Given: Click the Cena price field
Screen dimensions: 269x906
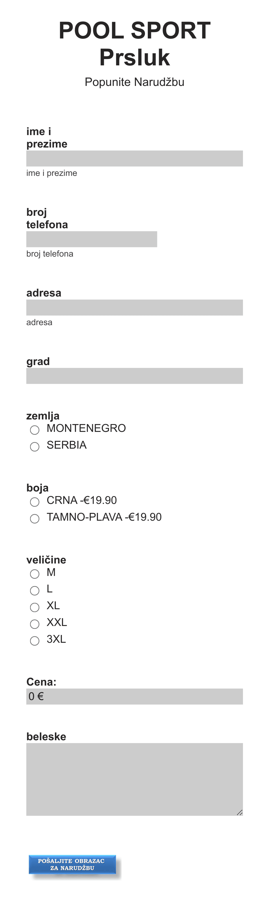Looking at the screenshot, I should 134,696.
